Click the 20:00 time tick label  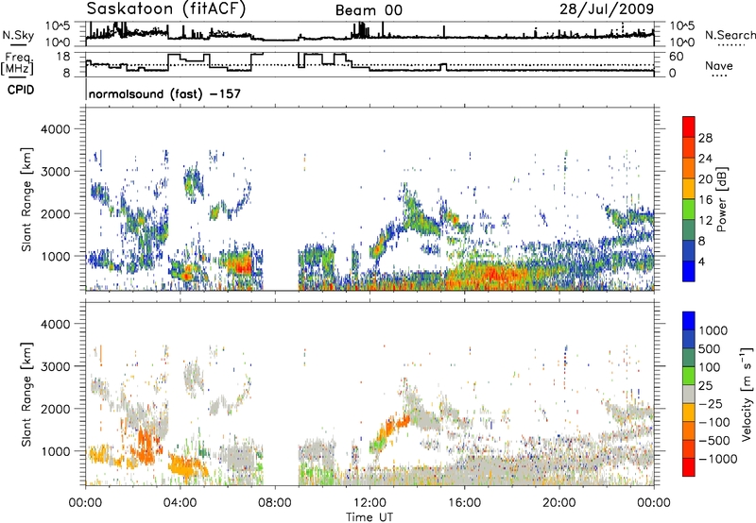click(x=558, y=503)
